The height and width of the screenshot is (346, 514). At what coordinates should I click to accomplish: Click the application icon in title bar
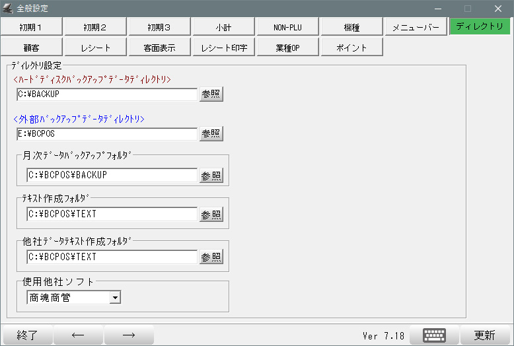tap(8, 9)
